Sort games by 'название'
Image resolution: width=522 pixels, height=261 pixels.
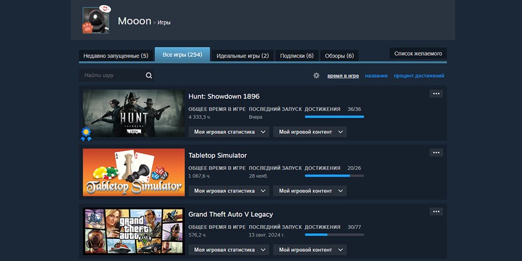[376, 75]
